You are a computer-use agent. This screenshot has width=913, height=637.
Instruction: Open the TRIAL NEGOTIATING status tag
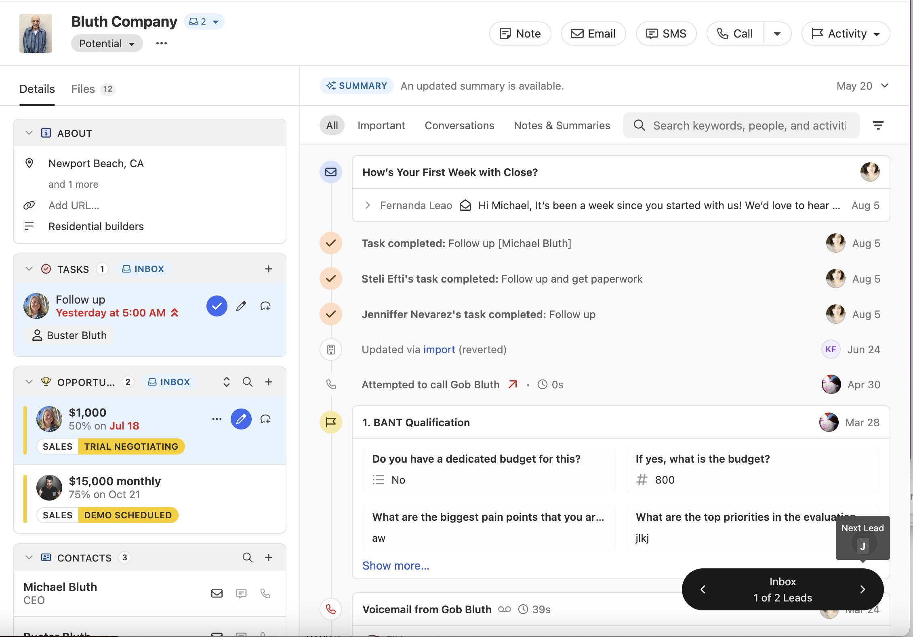(x=131, y=446)
